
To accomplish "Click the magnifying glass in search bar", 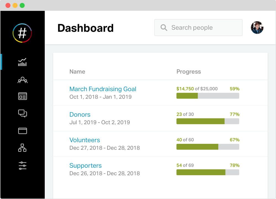I will click(164, 27).
